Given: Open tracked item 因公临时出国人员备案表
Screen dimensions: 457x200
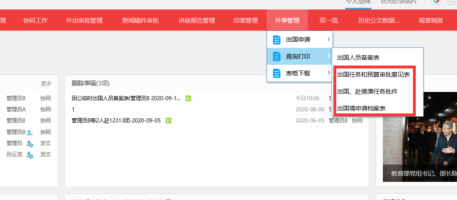Looking at the screenshot, I should 126,98.
